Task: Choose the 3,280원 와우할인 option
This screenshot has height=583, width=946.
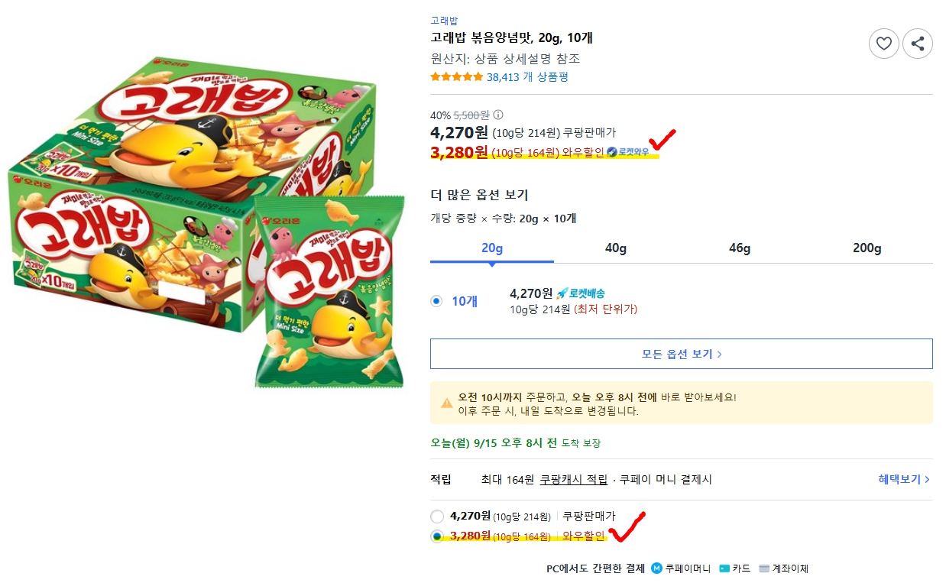Action: [437, 537]
